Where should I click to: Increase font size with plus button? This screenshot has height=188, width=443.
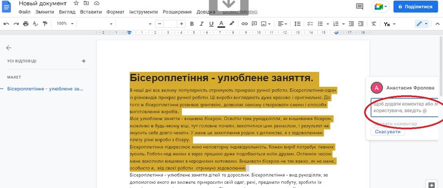(x=181, y=24)
